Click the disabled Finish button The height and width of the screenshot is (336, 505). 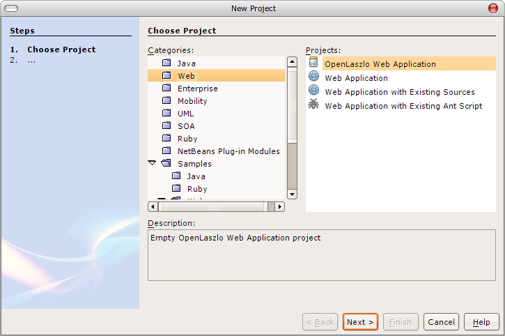(x=401, y=322)
